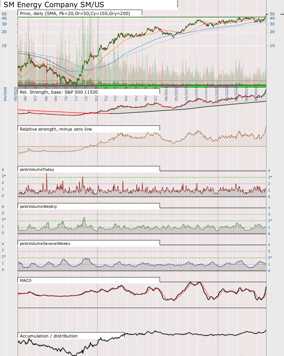Click the dashed brown zero line in relative strength
This screenshot has width=284, height=356.
click(x=142, y=146)
